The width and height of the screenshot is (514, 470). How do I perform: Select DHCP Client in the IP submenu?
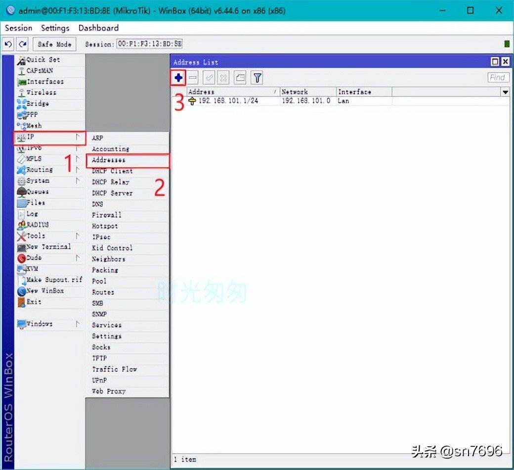pos(128,171)
